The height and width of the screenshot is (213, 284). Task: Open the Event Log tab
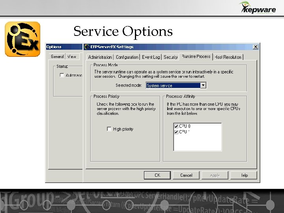(x=151, y=57)
